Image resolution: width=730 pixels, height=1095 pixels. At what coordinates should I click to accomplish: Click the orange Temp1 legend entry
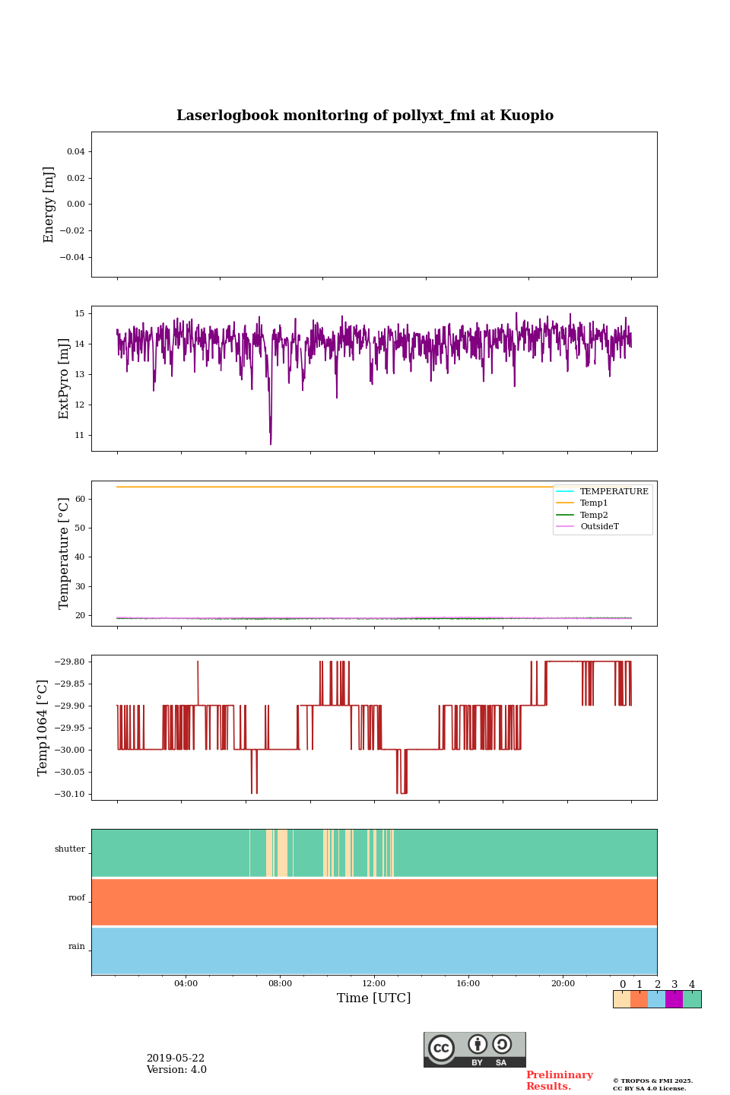(x=594, y=503)
